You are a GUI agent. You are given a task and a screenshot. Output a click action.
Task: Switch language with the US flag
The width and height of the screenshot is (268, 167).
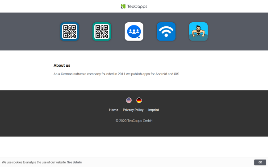coord(129,100)
